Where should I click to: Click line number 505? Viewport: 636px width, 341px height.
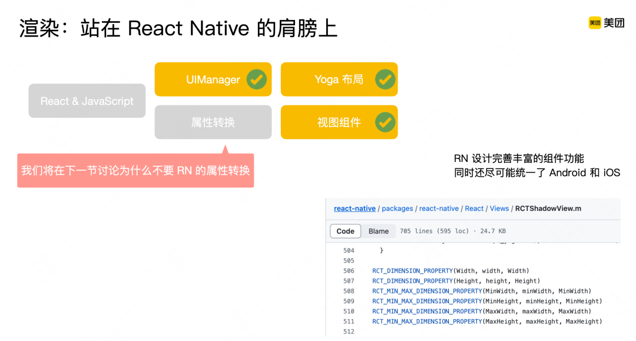coord(349,261)
